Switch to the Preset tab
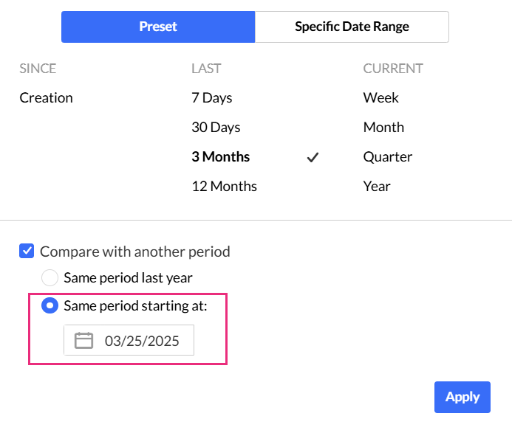 tap(158, 27)
